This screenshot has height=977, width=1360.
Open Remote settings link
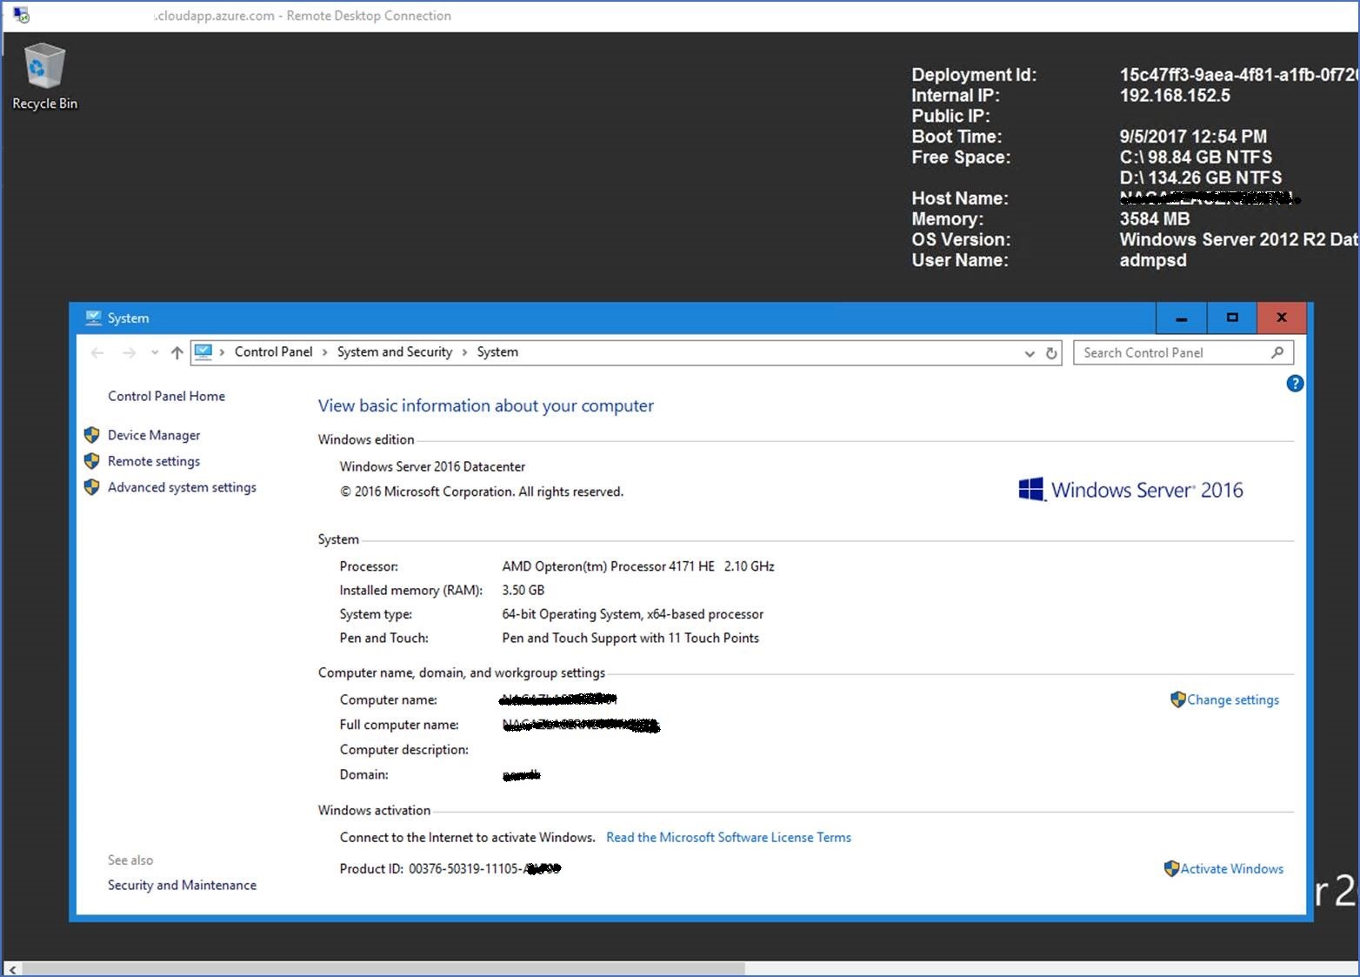154,461
